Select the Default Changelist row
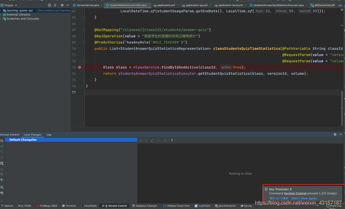The image size is (345, 209). (71, 140)
